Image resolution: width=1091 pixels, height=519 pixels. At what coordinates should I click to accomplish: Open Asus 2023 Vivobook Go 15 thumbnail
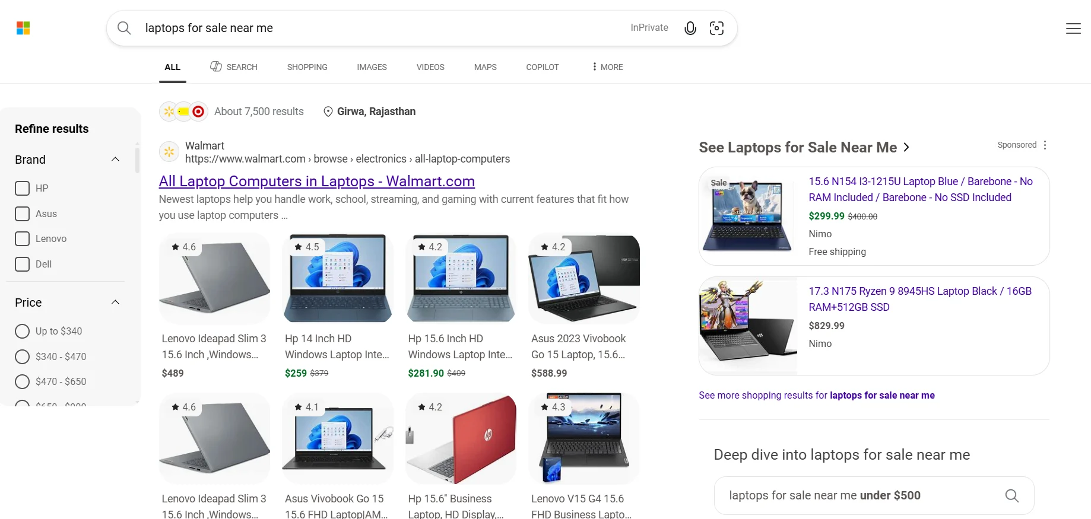(584, 278)
